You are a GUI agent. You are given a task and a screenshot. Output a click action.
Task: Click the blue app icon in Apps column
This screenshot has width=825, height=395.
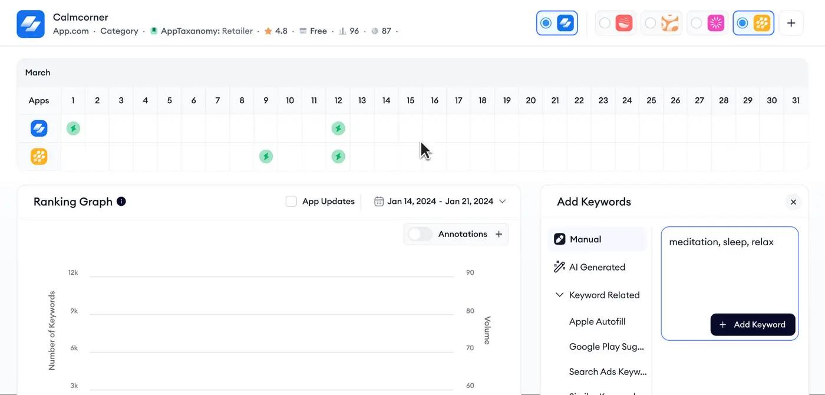coord(39,128)
